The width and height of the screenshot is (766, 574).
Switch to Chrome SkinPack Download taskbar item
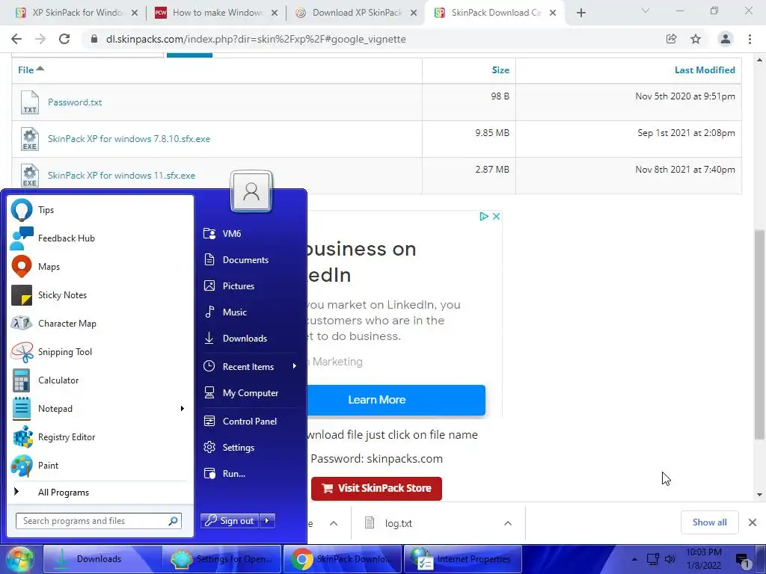tap(342, 559)
